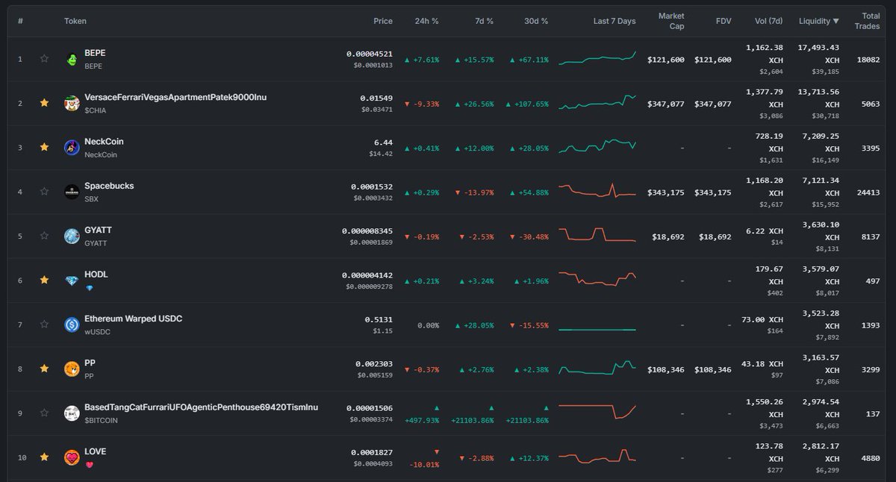Toggle favorite star for NeckCoin

[44, 147]
